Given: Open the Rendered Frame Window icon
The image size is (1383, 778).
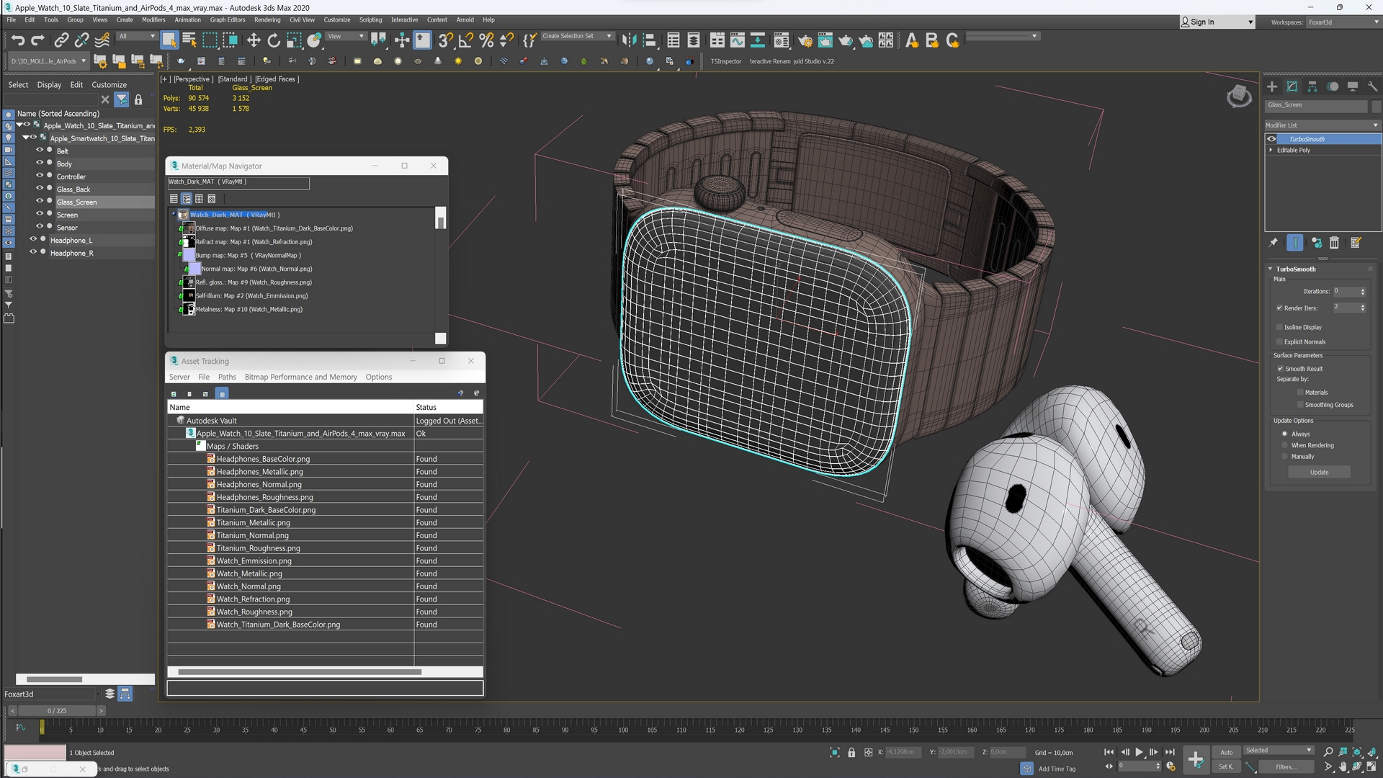Looking at the screenshot, I should click(825, 40).
